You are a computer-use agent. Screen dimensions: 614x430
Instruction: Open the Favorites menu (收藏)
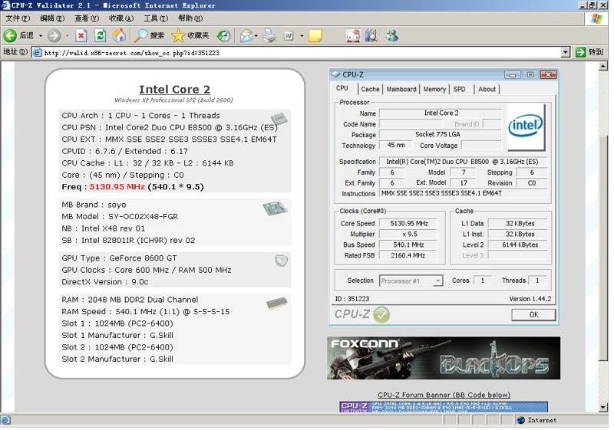[121, 18]
